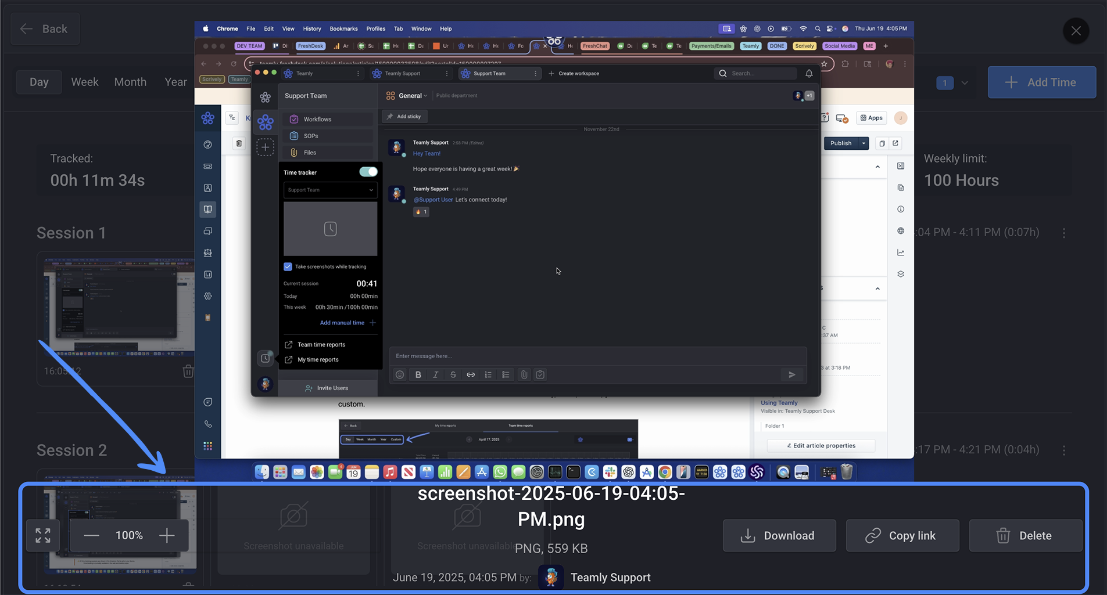The image size is (1107, 595).
Task: Attach a file with paperclip icon
Action: 524,375
